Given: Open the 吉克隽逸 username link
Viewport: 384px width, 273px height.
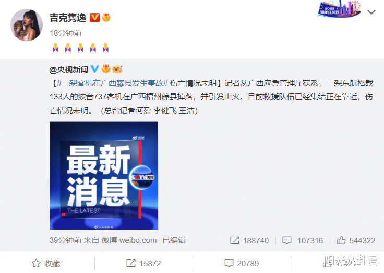Looking at the screenshot, I should pyautogui.click(x=68, y=18).
